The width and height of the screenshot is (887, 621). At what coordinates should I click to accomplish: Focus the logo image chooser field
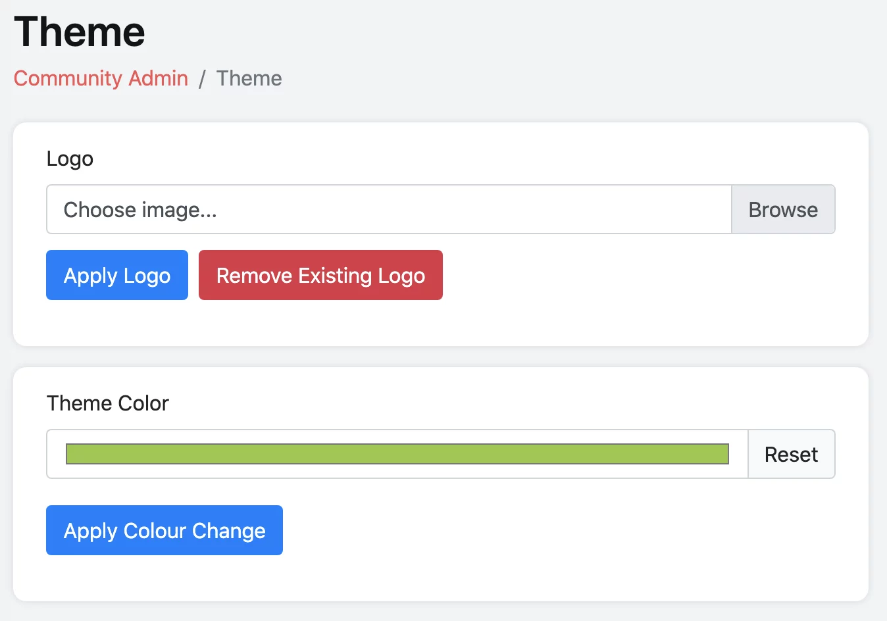coord(388,209)
